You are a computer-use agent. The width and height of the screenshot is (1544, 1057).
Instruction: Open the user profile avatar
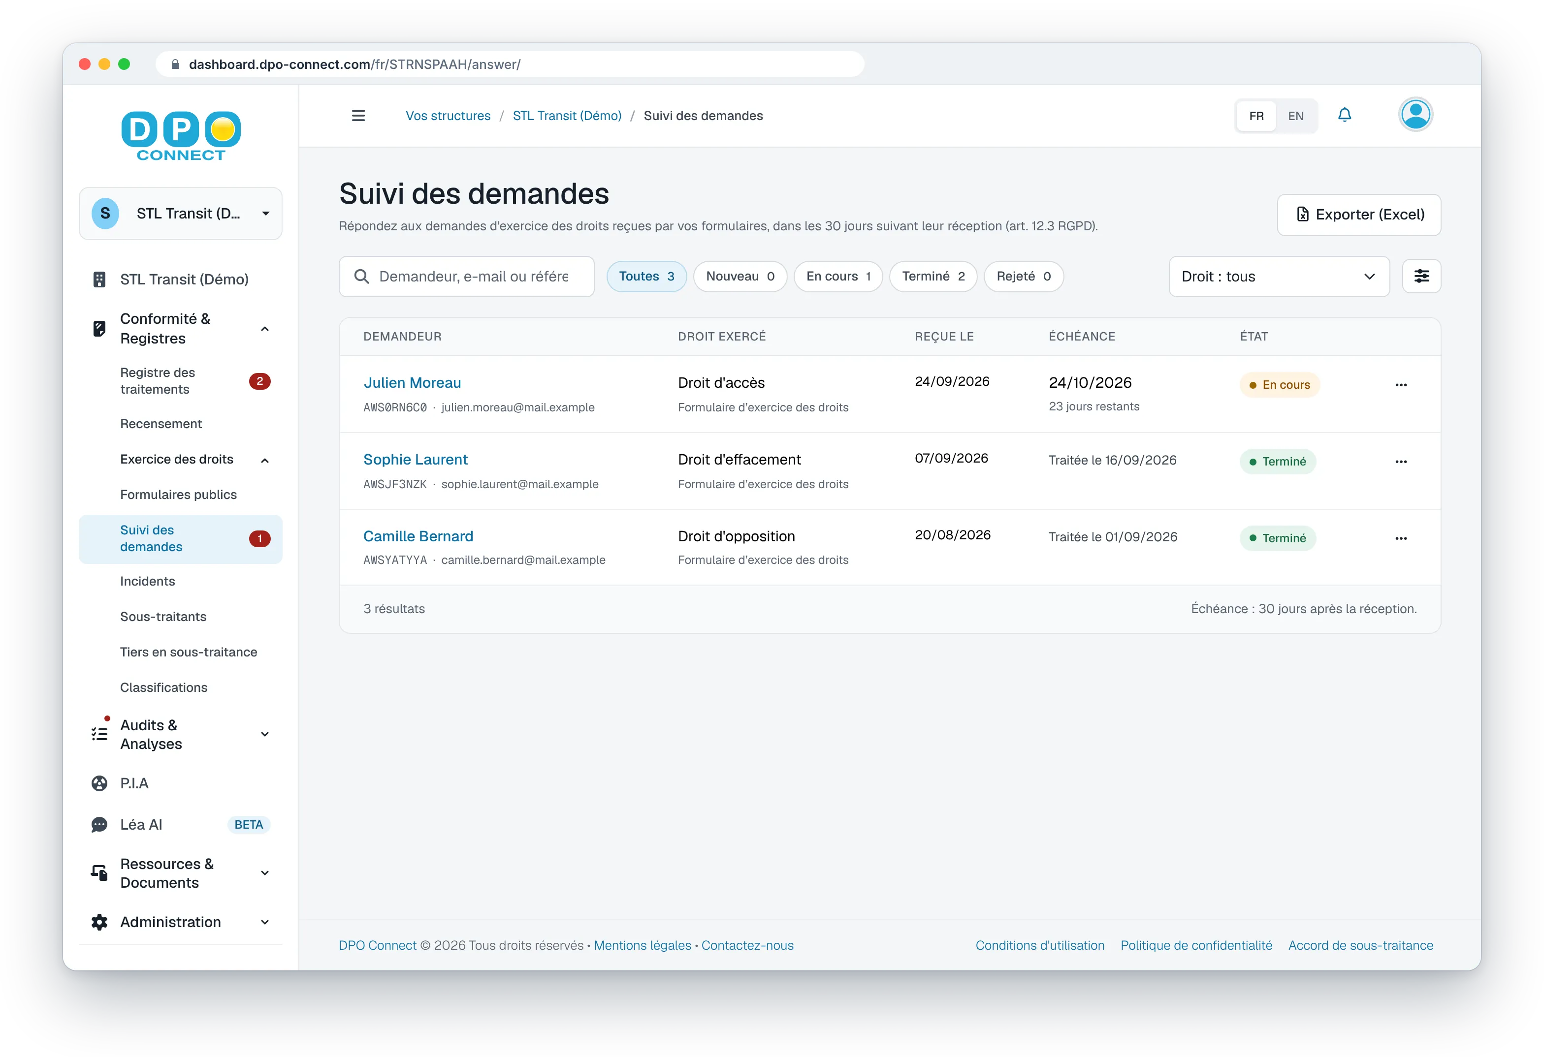point(1415,115)
